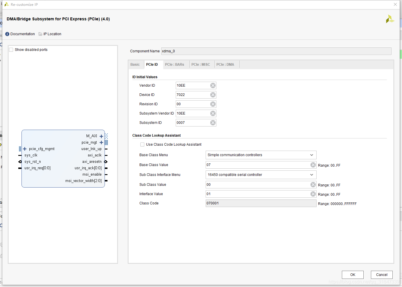The height and width of the screenshot is (287, 402).
Task: Open the PCIe : BARs tab
Action: (x=175, y=65)
